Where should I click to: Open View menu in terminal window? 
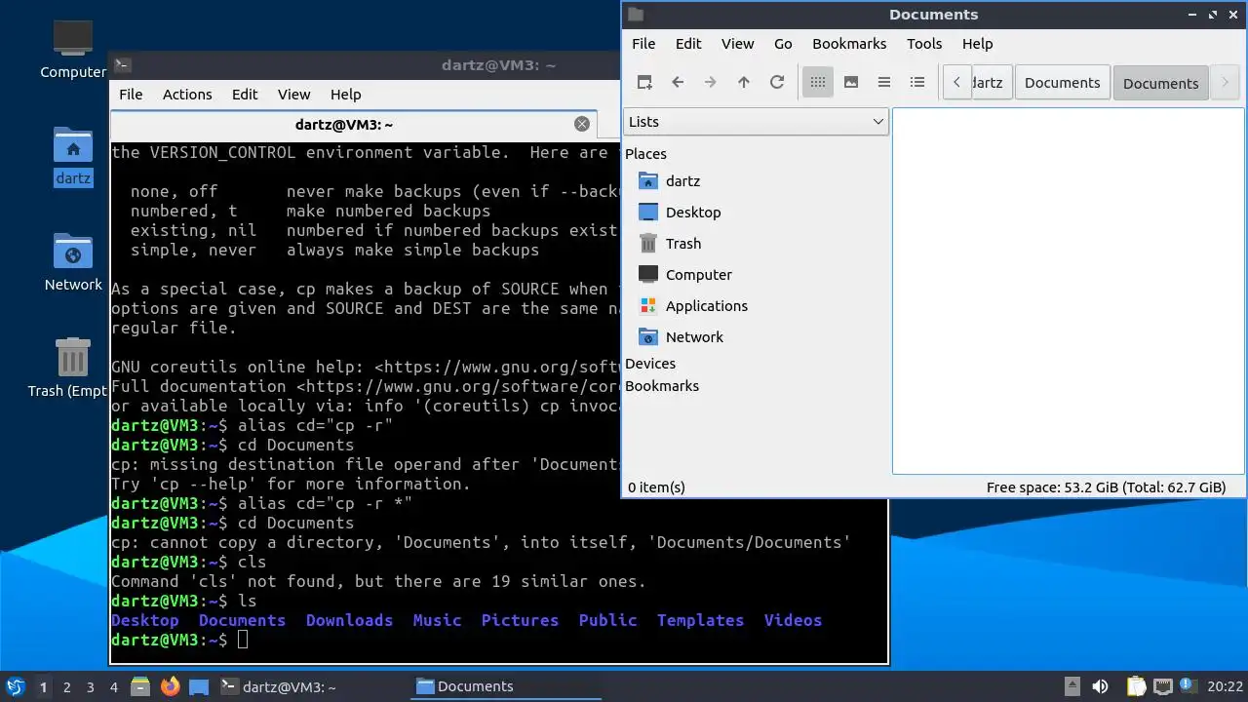click(x=293, y=95)
